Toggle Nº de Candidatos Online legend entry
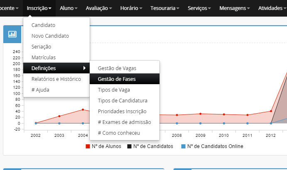Viewport: 287px width, 170px height. pos(212,146)
